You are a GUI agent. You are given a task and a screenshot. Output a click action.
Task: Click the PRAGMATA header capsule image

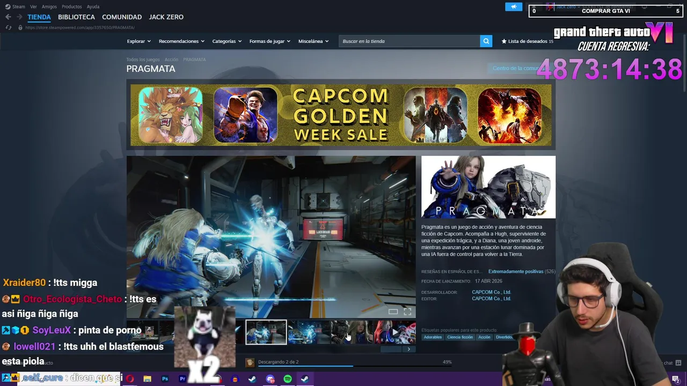[x=488, y=187]
